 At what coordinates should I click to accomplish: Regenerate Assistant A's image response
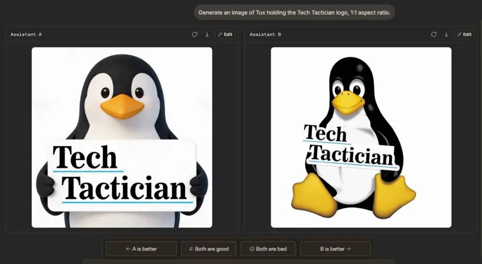194,34
